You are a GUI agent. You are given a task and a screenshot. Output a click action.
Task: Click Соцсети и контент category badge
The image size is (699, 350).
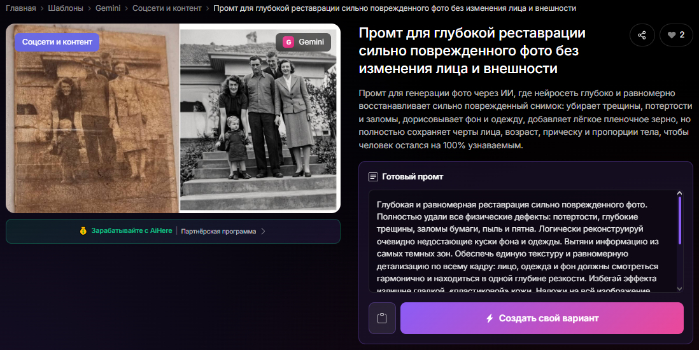pos(57,42)
